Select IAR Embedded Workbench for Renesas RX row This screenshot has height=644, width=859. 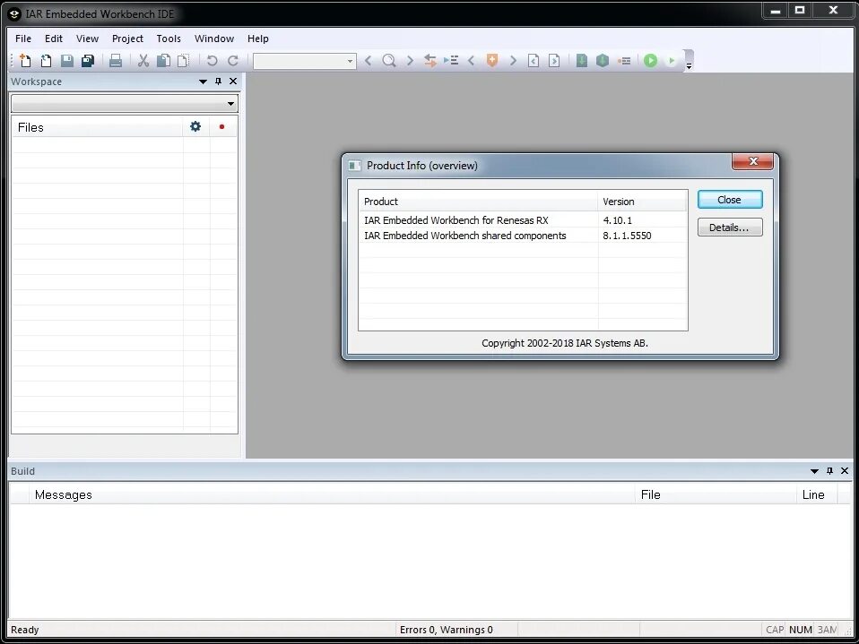click(523, 220)
